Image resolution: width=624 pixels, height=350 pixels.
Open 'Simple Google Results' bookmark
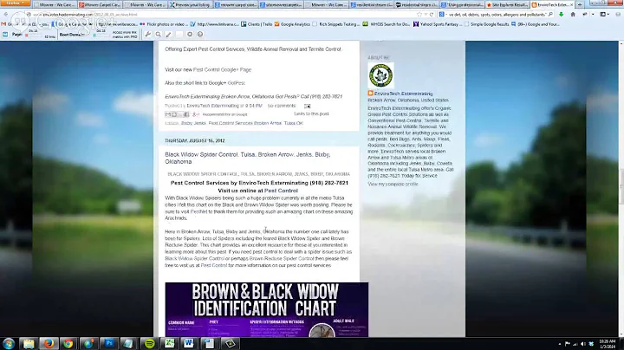[486, 24]
